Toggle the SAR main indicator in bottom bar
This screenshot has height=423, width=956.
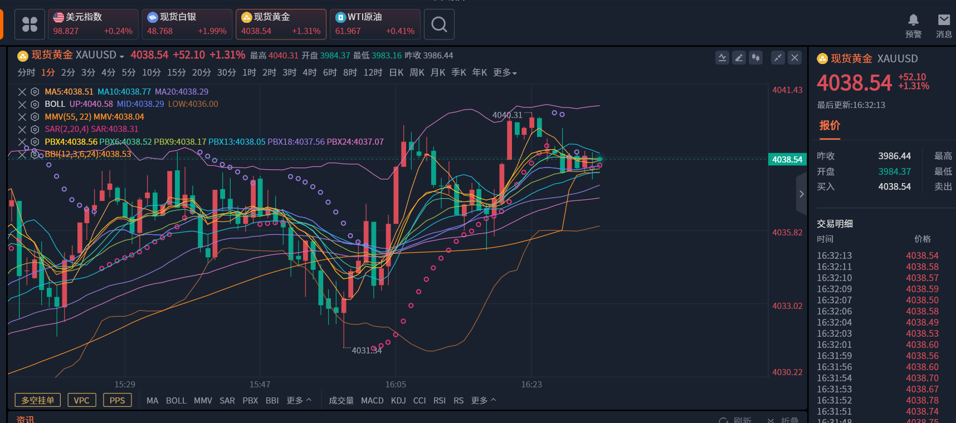227,401
